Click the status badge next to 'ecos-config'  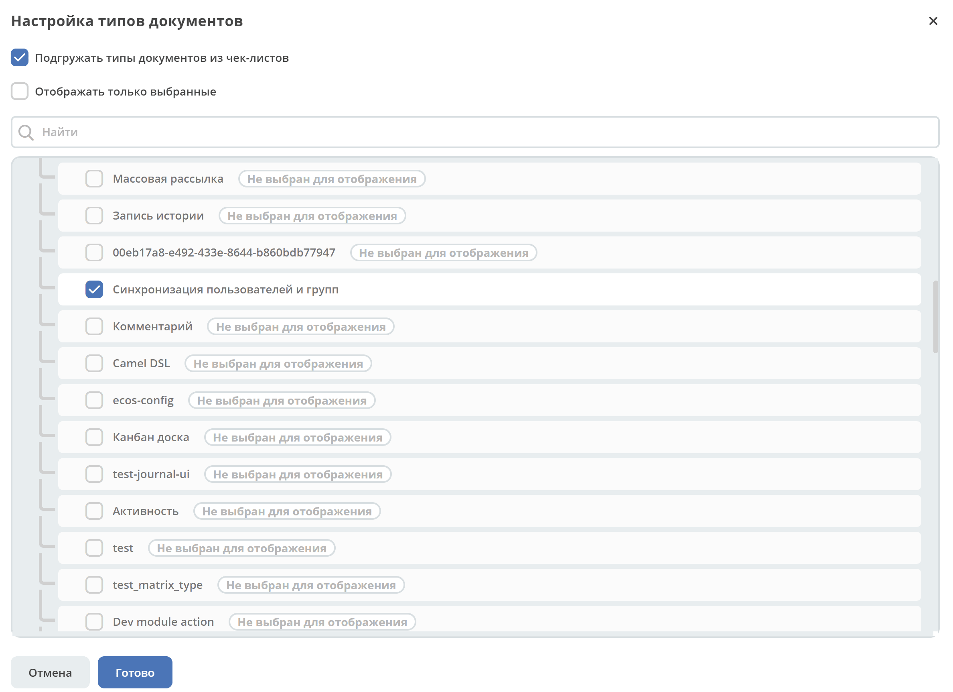click(282, 401)
